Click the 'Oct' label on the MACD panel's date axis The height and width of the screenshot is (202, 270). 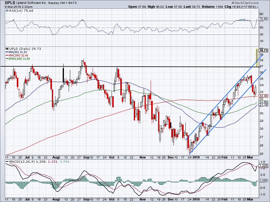(112, 199)
